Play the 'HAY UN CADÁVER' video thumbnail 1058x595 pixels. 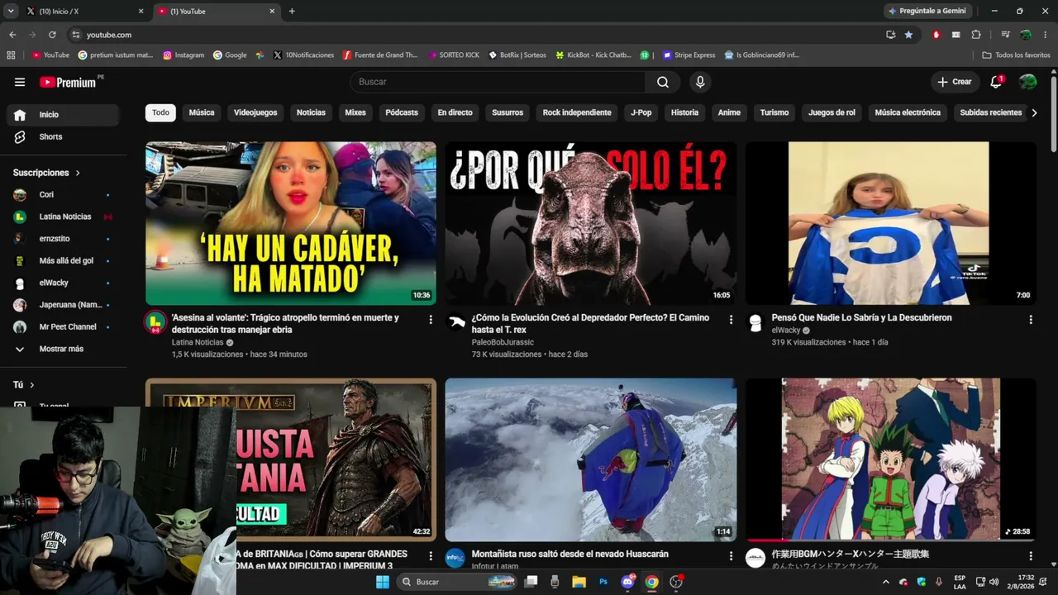(291, 223)
